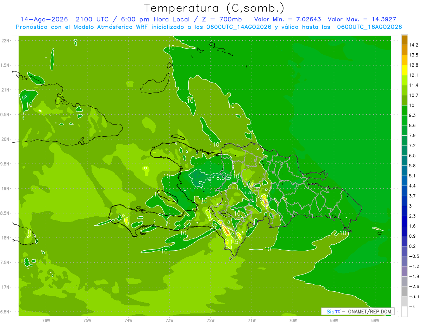
Task: Pick the dark orange swatch above 14.2
Action: click(x=405, y=40)
